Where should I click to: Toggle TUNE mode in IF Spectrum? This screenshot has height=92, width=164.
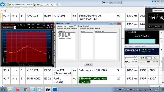(28, 25)
